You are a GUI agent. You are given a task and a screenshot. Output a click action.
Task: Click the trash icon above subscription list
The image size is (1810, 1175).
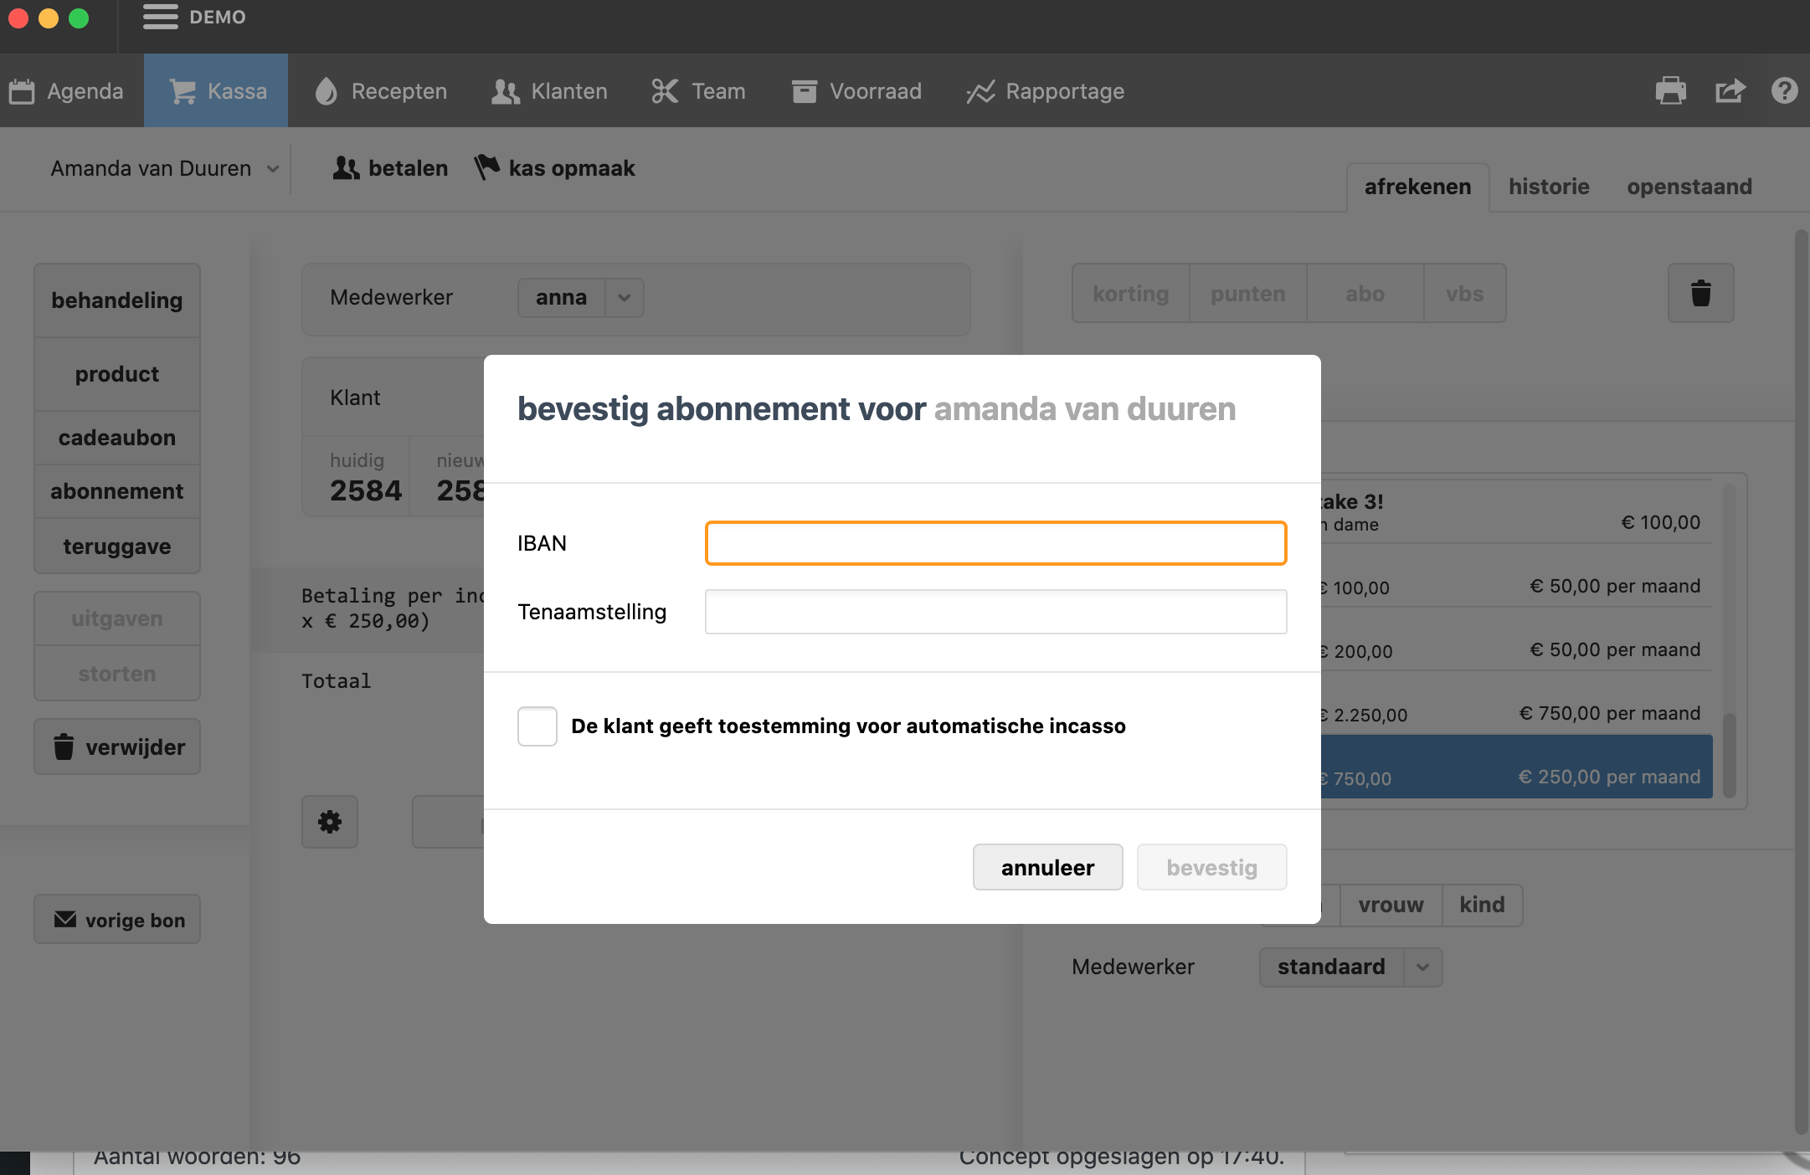click(x=1700, y=293)
